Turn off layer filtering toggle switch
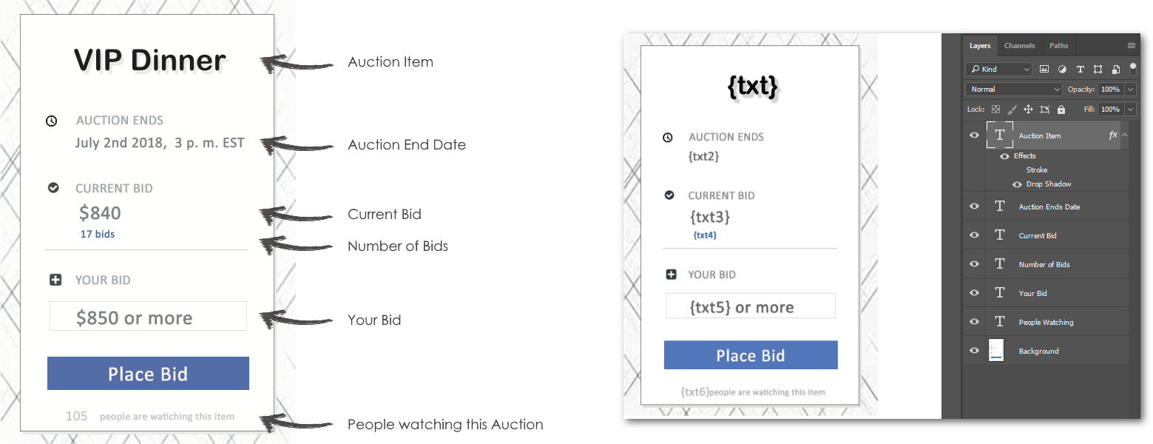This screenshot has height=444, width=1153. point(1132,67)
